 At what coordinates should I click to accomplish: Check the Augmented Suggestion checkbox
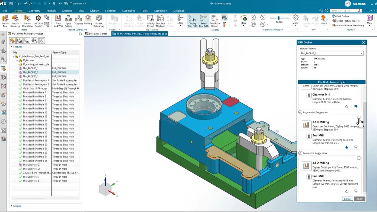pyautogui.click(x=359, y=117)
